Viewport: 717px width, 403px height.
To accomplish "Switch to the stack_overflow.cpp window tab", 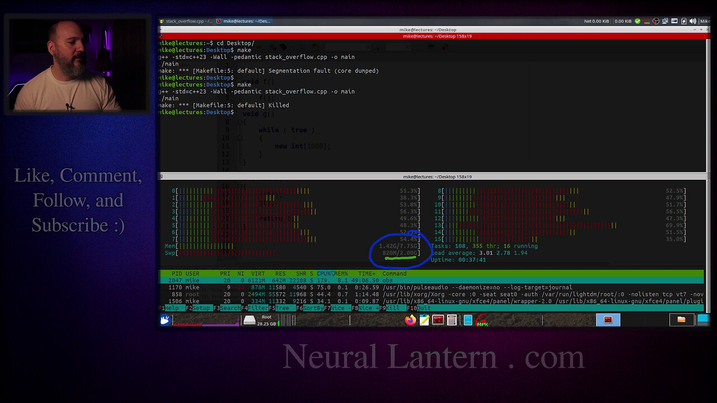I will tap(186, 21).
